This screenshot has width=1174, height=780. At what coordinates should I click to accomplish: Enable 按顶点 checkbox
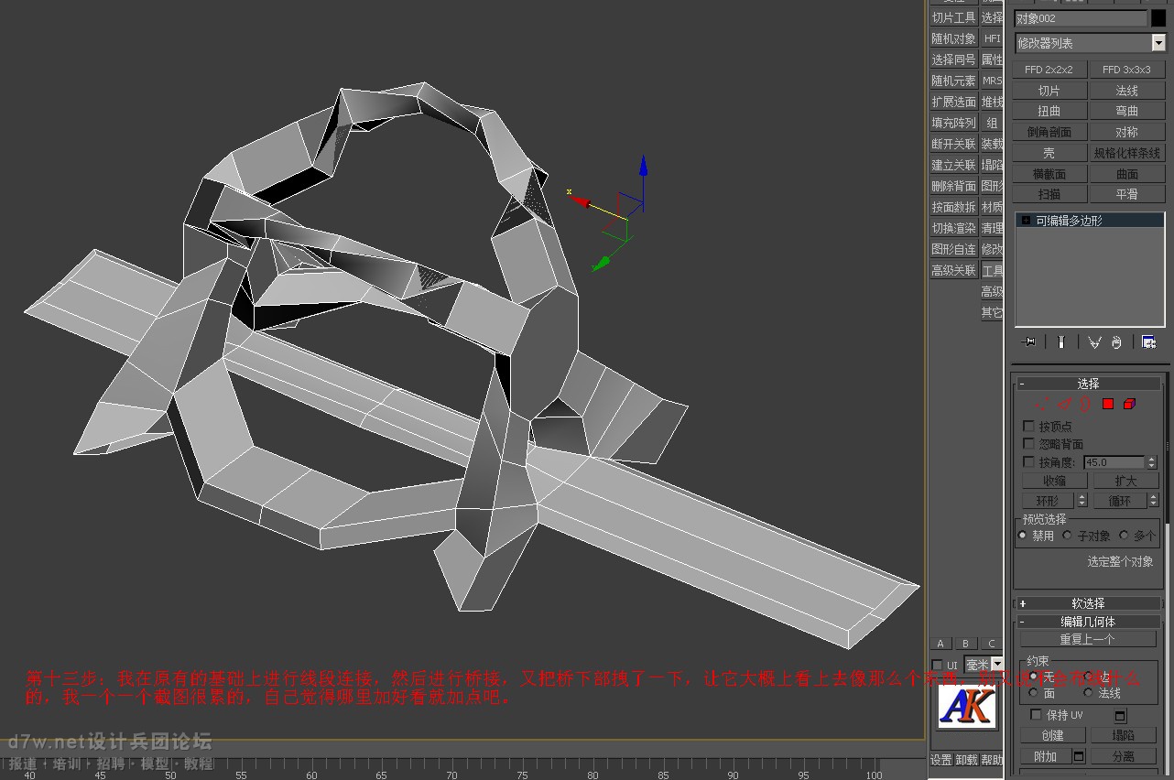1028,427
